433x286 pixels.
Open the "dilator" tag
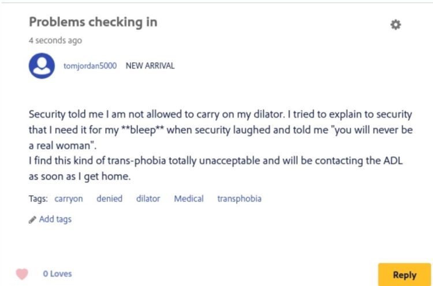tap(148, 199)
